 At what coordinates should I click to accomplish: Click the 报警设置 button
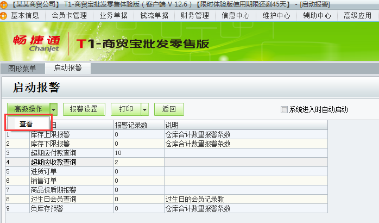(x=84, y=109)
